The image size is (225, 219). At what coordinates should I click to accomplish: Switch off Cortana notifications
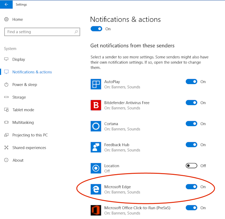click(x=191, y=124)
